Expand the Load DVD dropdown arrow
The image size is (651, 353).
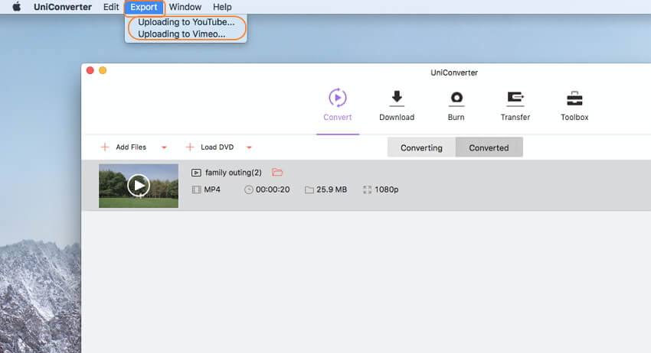[x=249, y=147]
